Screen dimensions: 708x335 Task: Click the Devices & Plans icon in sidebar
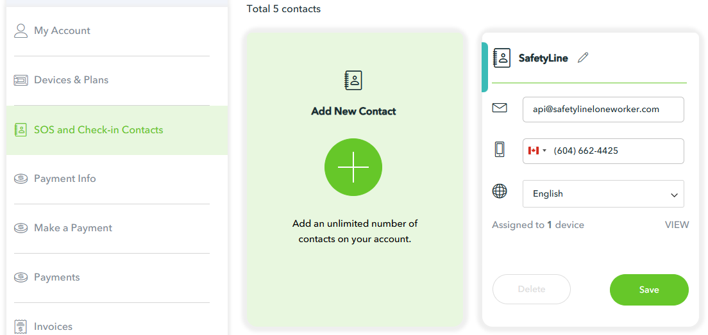coord(21,80)
